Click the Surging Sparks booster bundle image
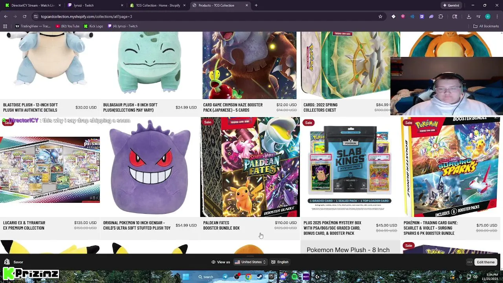503x283 pixels. pyautogui.click(x=450, y=167)
